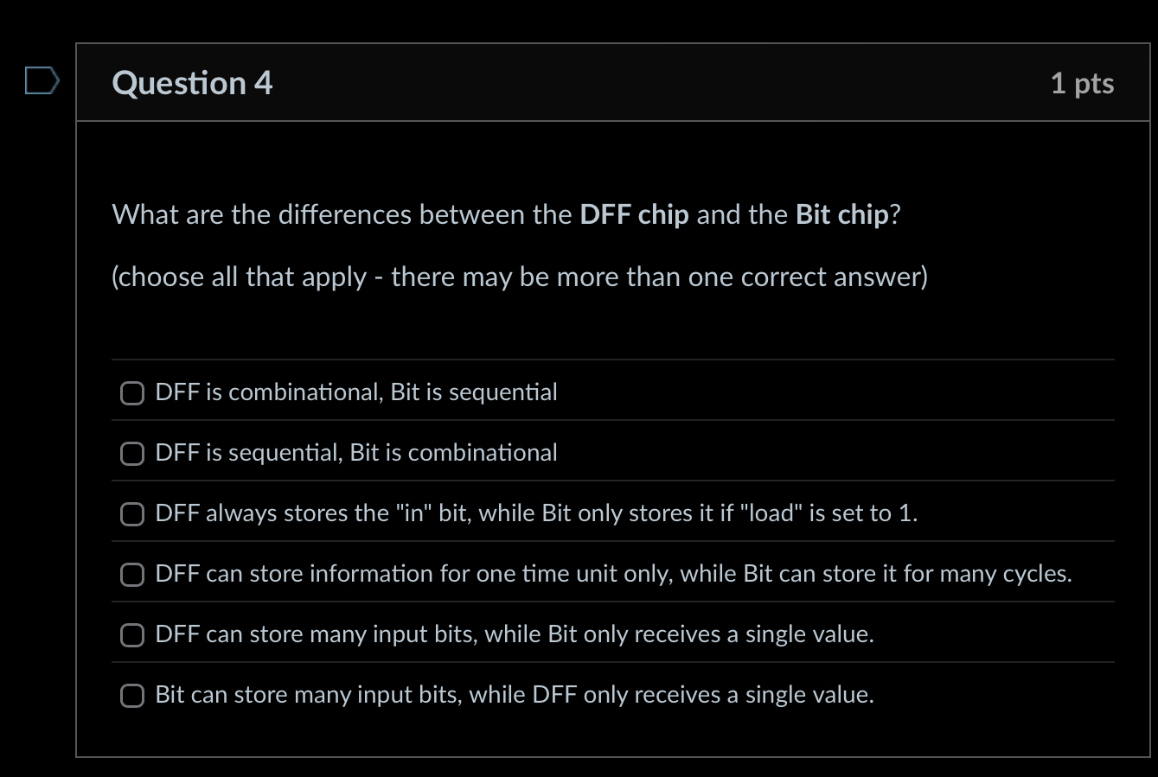Check 'Bit can store many input bits' option
1158x777 pixels.
coord(131,695)
